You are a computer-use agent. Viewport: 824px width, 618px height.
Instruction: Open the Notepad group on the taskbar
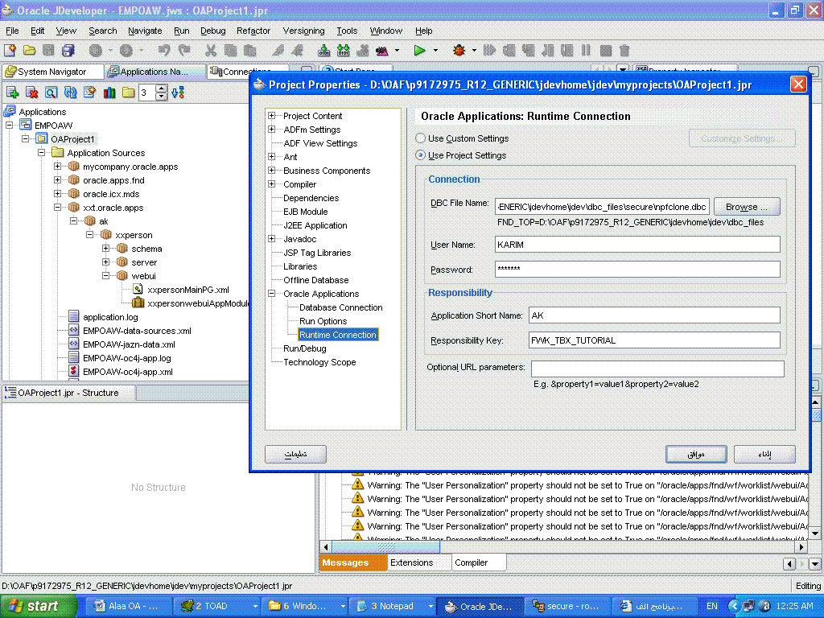tap(392, 606)
